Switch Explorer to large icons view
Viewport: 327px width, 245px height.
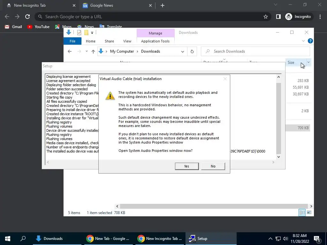click(309, 212)
